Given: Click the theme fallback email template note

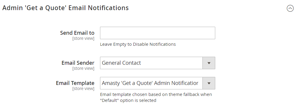Looking at the screenshot, I should pos(156,97).
